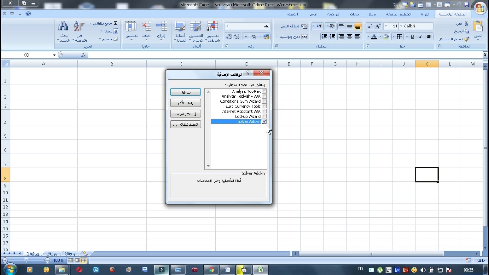Click the Browse (إستعراض) button
The image size is (489, 275).
pos(185,114)
